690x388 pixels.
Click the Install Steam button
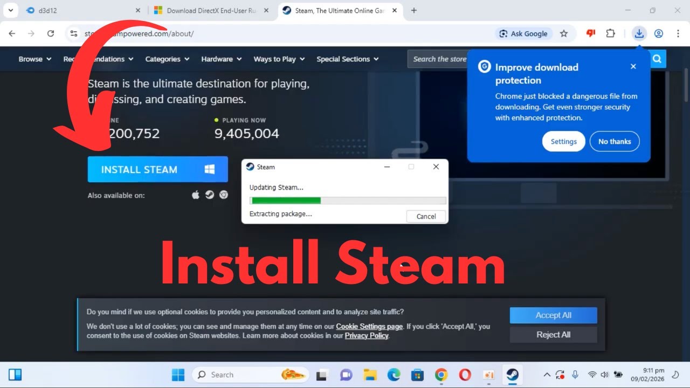coord(158,169)
